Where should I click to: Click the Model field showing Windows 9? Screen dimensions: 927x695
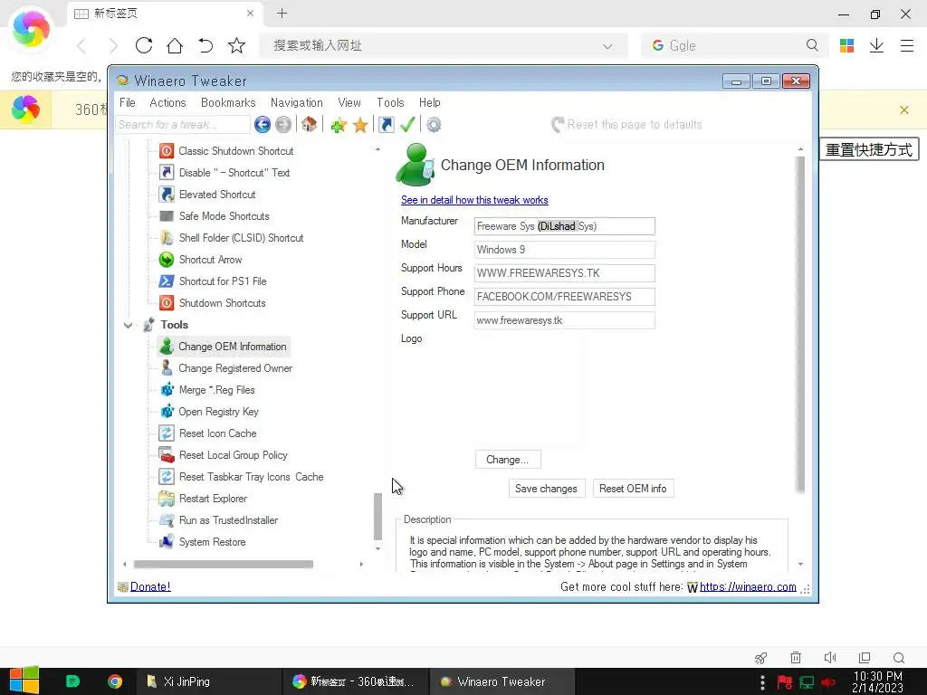[x=565, y=250]
